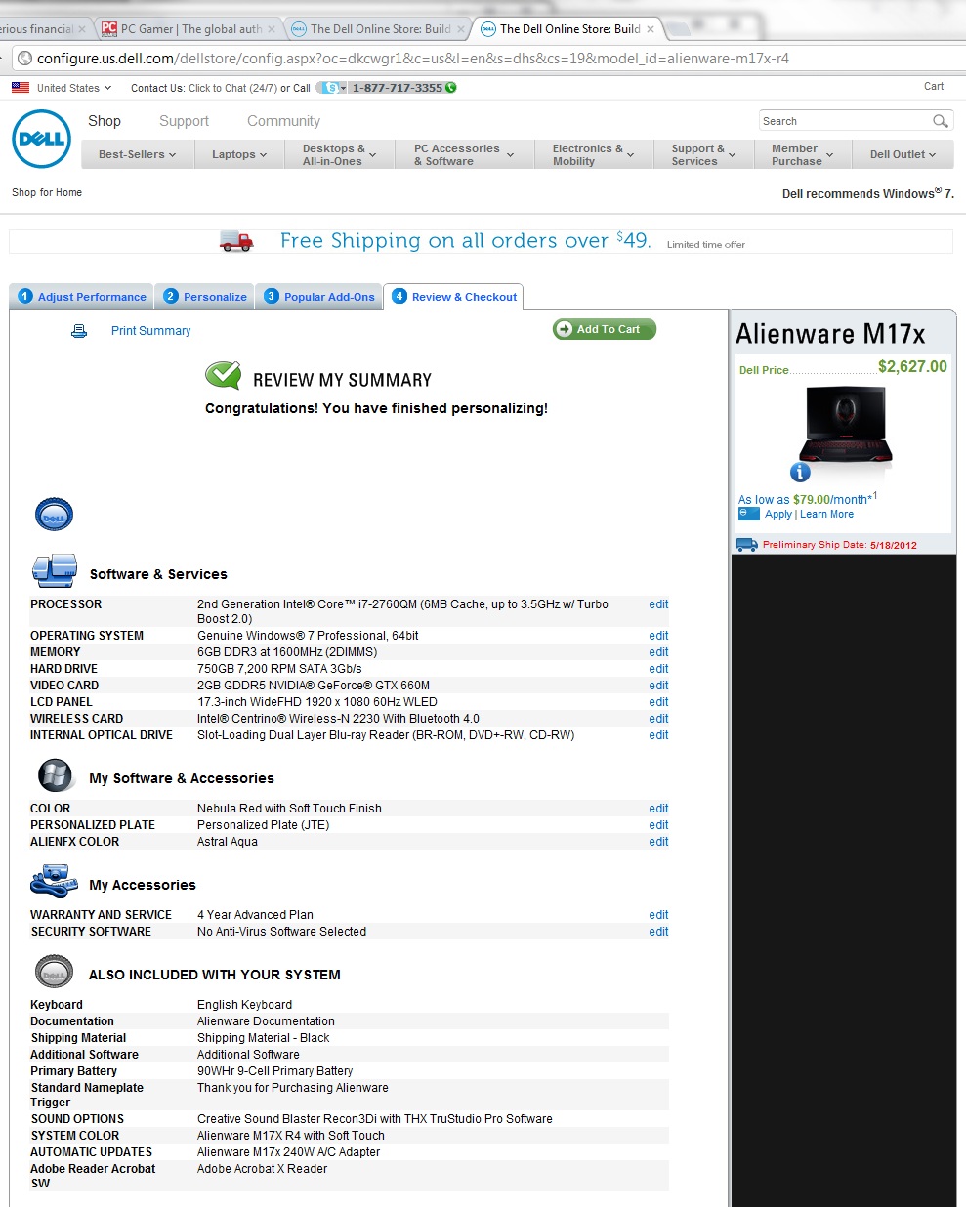Viewport: 966px width, 1207px height.
Task: Click Apply financing link
Action: 778,514
